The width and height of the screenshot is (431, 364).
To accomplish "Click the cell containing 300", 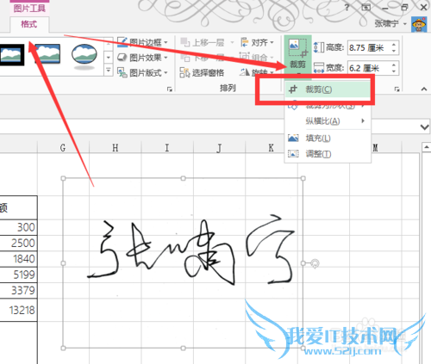I will (x=18, y=227).
